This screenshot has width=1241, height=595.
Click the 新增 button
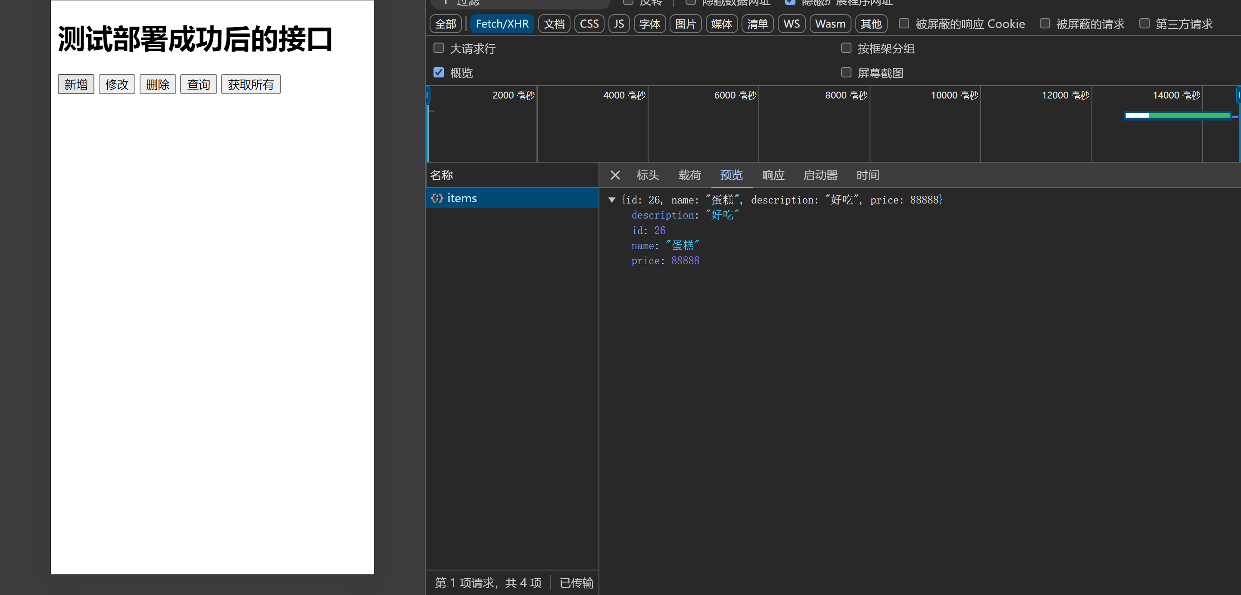pyautogui.click(x=76, y=85)
